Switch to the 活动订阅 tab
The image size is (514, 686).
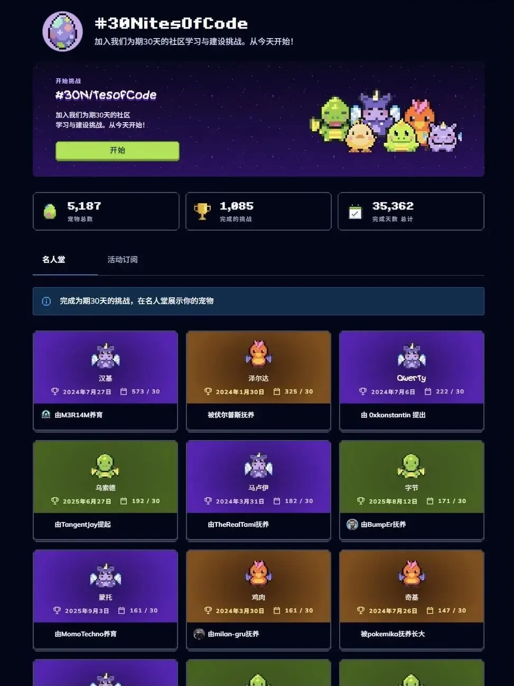tap(123, 260)
